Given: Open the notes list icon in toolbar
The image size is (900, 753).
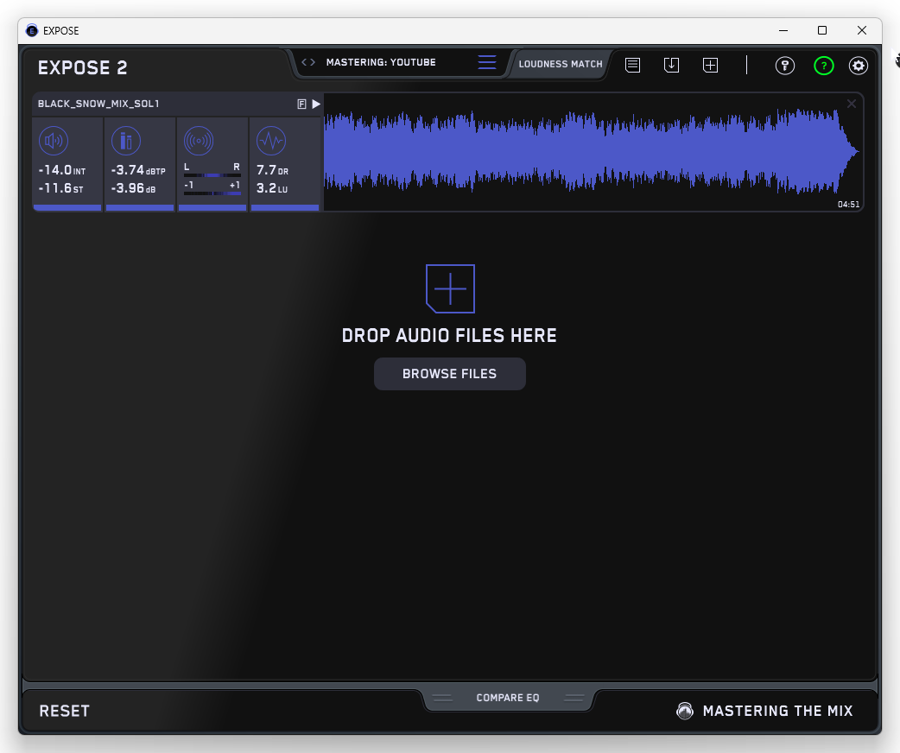Looking at the screenshot, I should point(633,66).
